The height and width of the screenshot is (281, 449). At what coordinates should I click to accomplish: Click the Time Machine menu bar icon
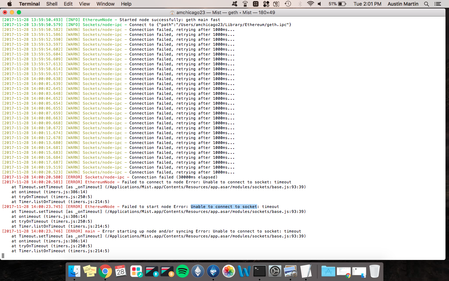tap(288, 4)
